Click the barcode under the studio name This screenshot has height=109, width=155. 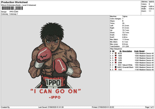pyautogui.click(x=12, y=8)
